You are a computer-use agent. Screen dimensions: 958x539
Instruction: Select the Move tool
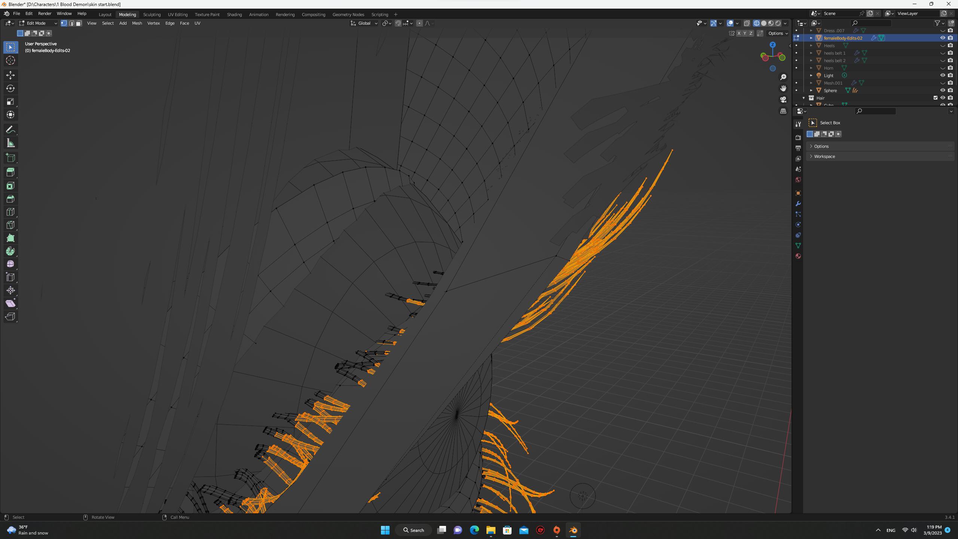pyautogui.click(x=10, y=75)
